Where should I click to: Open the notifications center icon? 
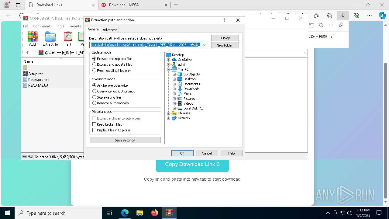pyautogui.click(x=379, y=213)
